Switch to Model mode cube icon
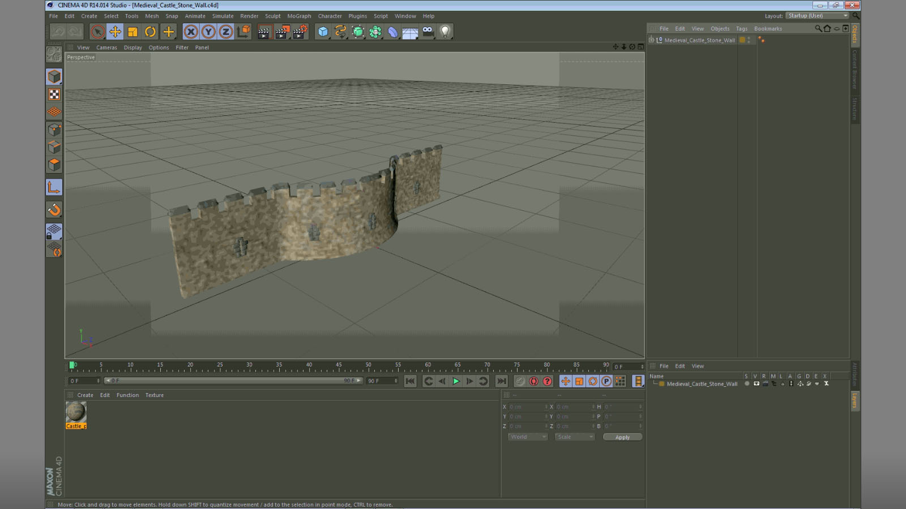 (x=54, y=76)
